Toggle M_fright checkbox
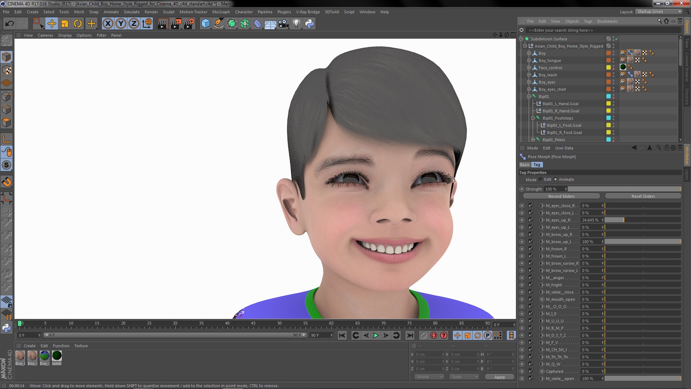The width and height of the screenshot is (691, 389). click(530, 285)
